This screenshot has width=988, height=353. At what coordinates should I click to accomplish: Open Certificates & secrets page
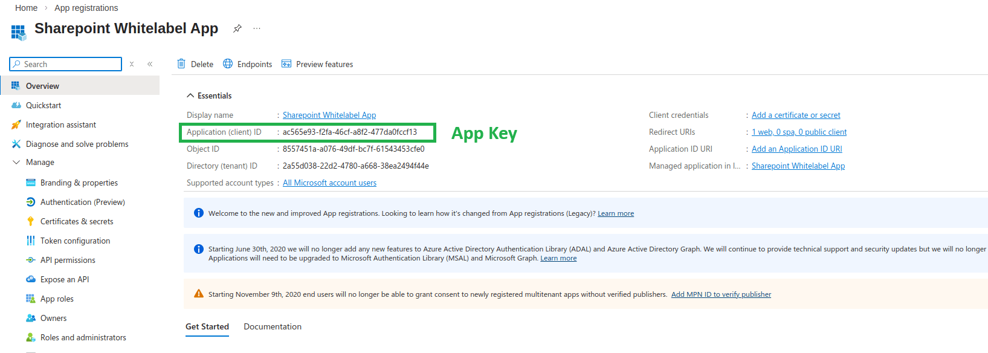[77, 221]
